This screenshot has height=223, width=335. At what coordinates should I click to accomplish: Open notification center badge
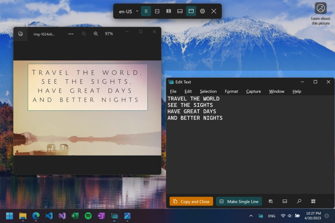327,216
